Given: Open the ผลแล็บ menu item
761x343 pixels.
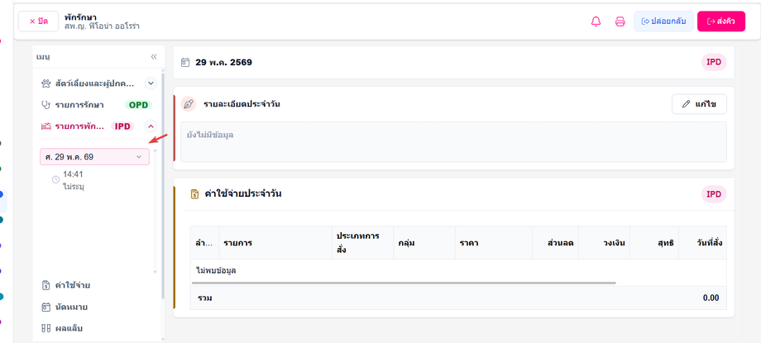Looking at the screenshot, I should coord(63,328).
